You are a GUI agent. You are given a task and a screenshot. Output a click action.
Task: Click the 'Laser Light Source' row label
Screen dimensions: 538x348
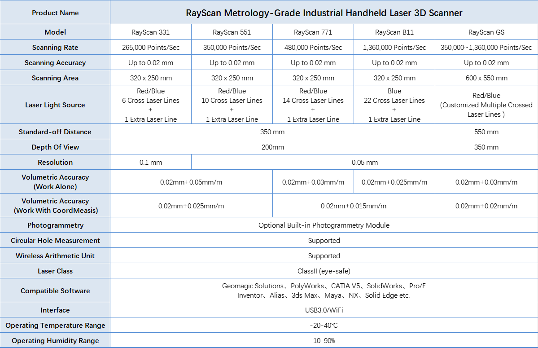55,105
